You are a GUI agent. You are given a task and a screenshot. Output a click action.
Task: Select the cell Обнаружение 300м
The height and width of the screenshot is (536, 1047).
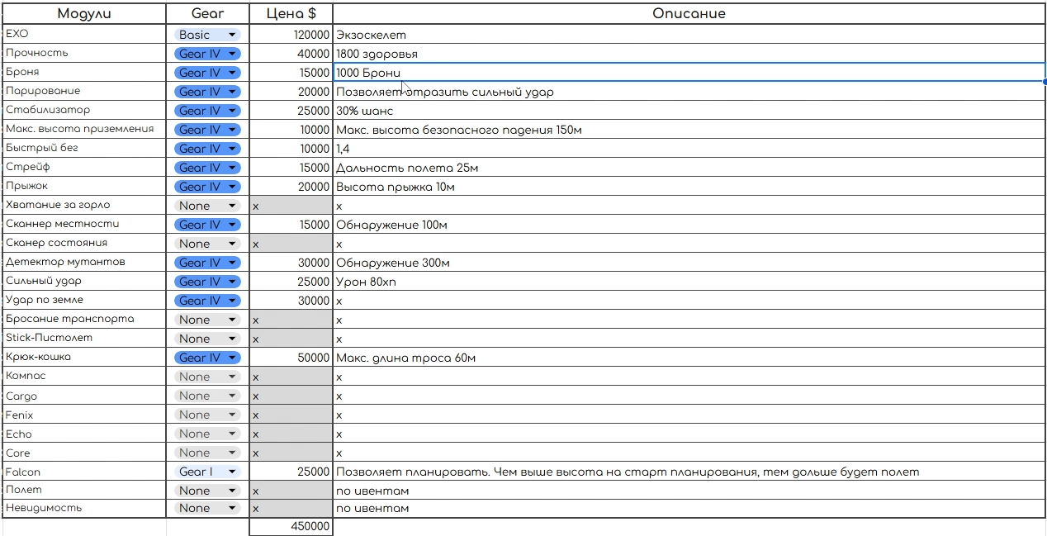click(x=689, y=263)
